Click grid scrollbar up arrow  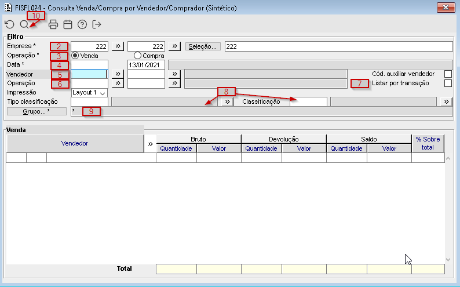tap(448, 158)
